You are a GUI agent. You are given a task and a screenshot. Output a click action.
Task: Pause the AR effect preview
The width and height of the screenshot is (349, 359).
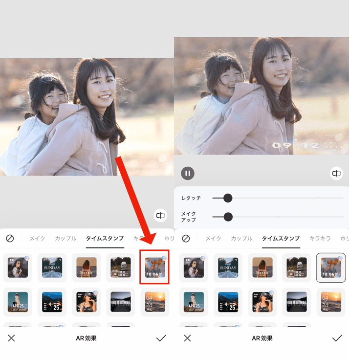pos(188,173)
